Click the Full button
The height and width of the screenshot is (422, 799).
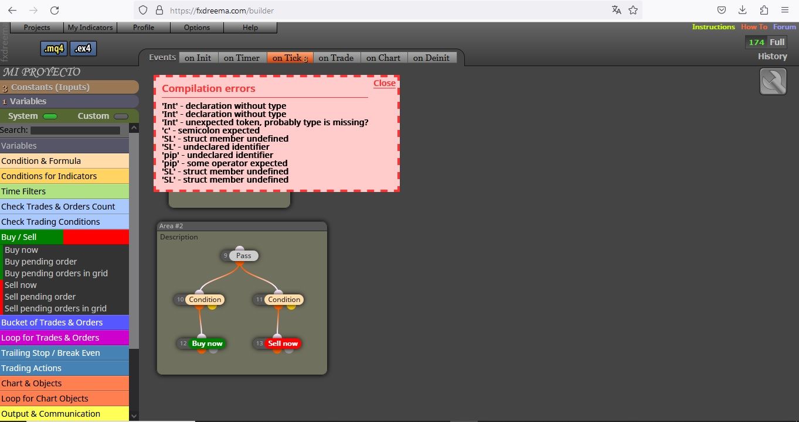pos(777,42)
